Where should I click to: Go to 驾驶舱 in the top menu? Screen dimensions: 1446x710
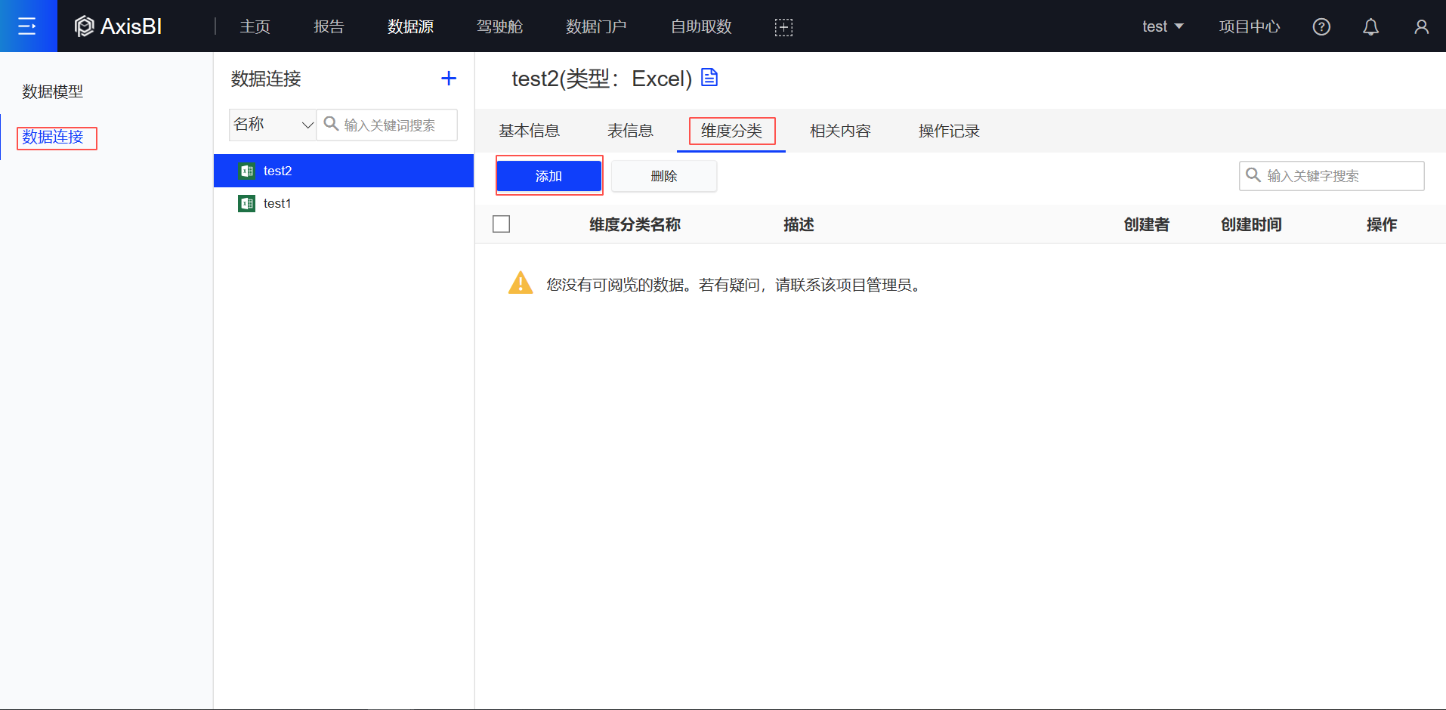click(x=499, y=27)
